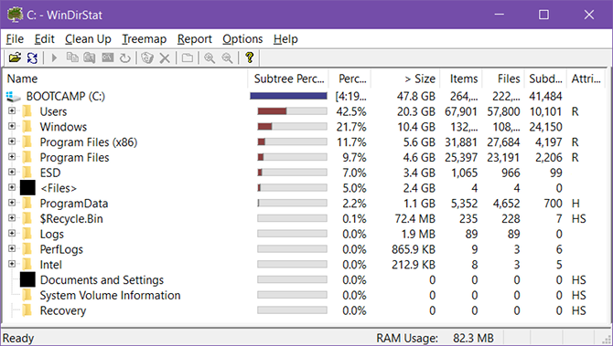Select the System Volume Information entry

(x=110, y=295)
